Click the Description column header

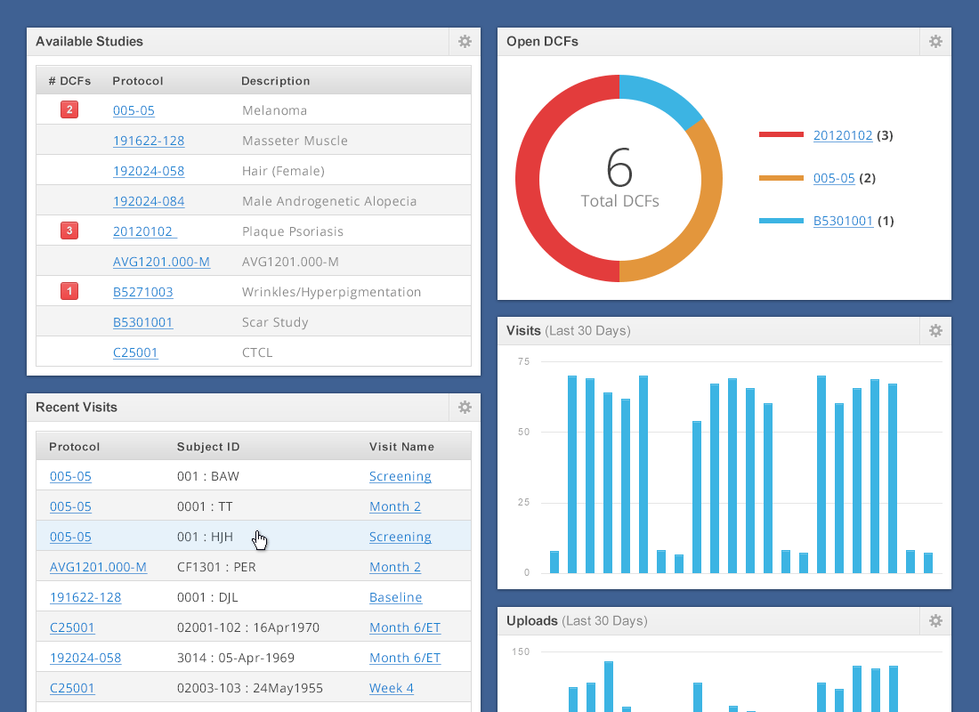275,81
